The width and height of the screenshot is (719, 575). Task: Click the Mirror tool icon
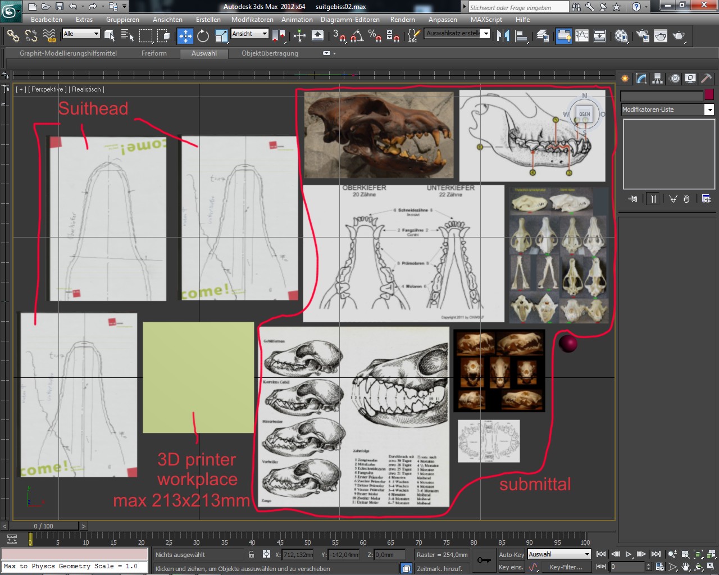click(503, 36)
